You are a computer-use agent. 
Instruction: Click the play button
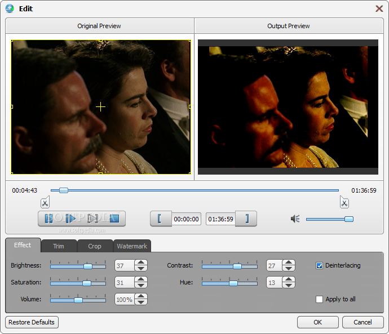coord(70,219)
